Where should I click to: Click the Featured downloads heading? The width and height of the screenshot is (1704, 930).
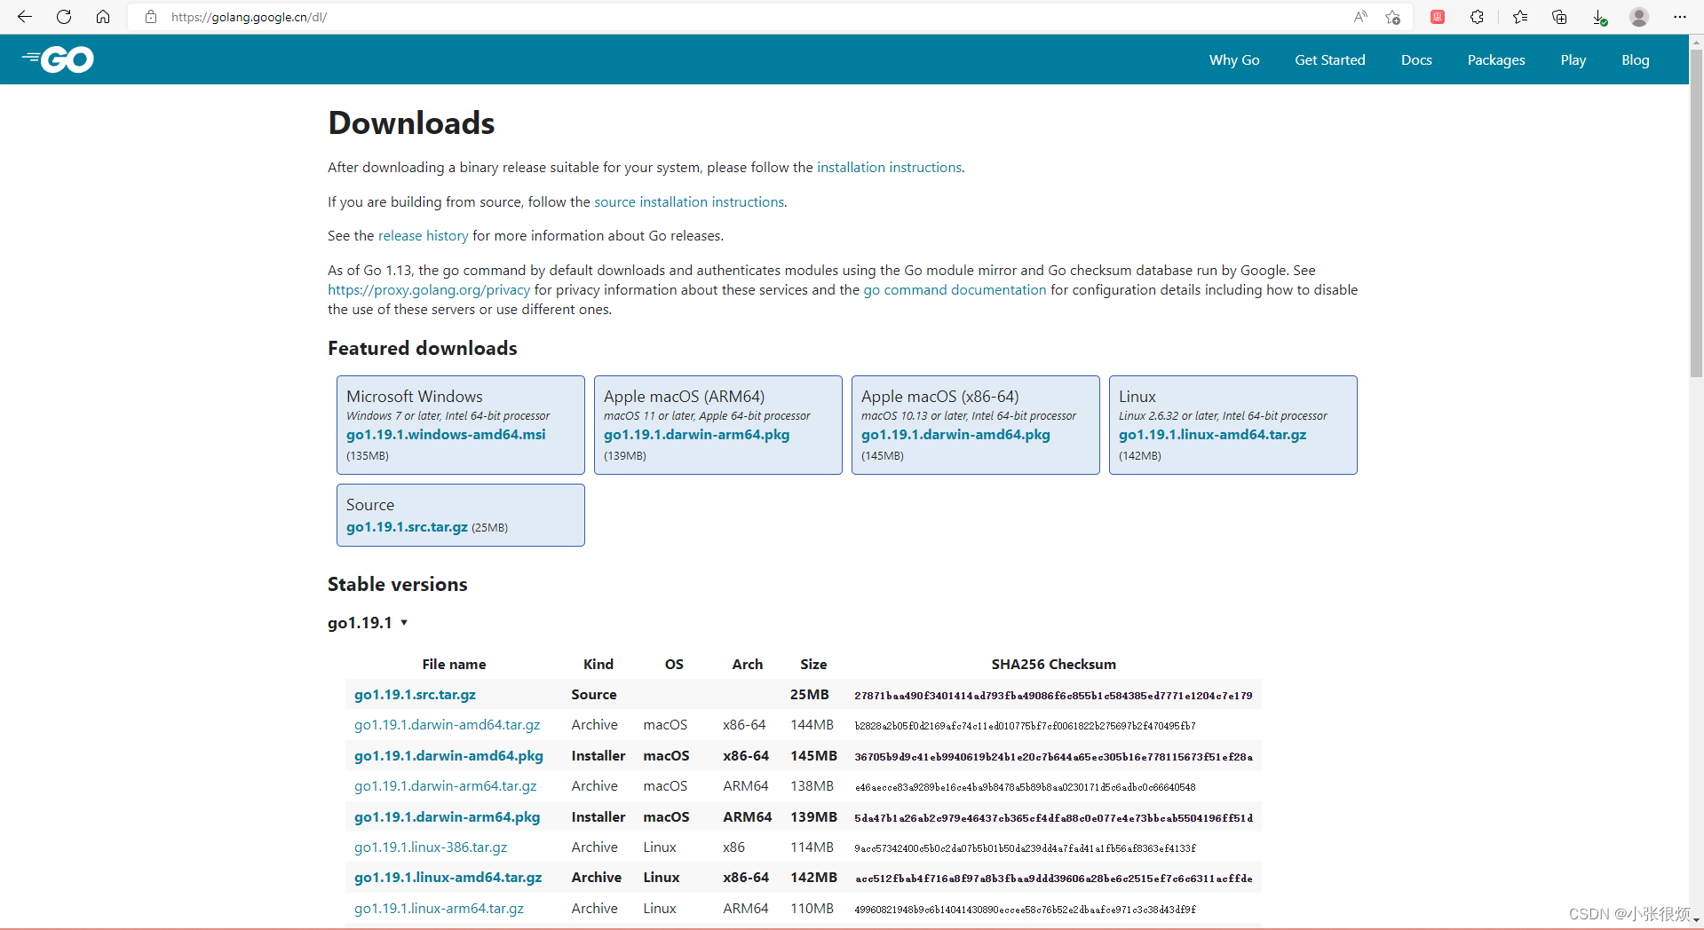[422, 349]
